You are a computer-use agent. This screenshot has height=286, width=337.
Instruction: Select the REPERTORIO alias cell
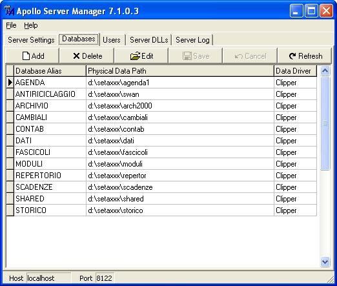(50, 176)
